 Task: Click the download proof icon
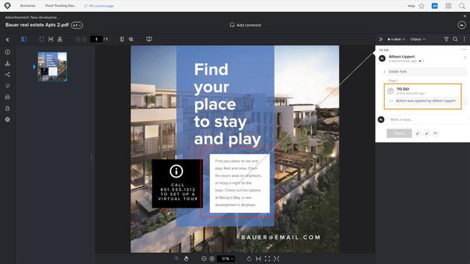point(8,86)
